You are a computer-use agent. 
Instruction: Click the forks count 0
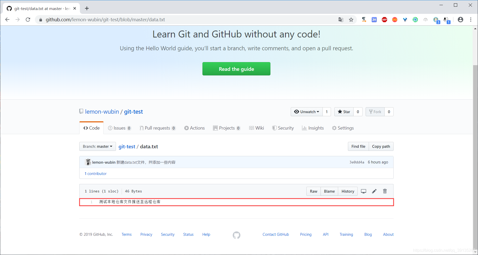coord(389,112)
